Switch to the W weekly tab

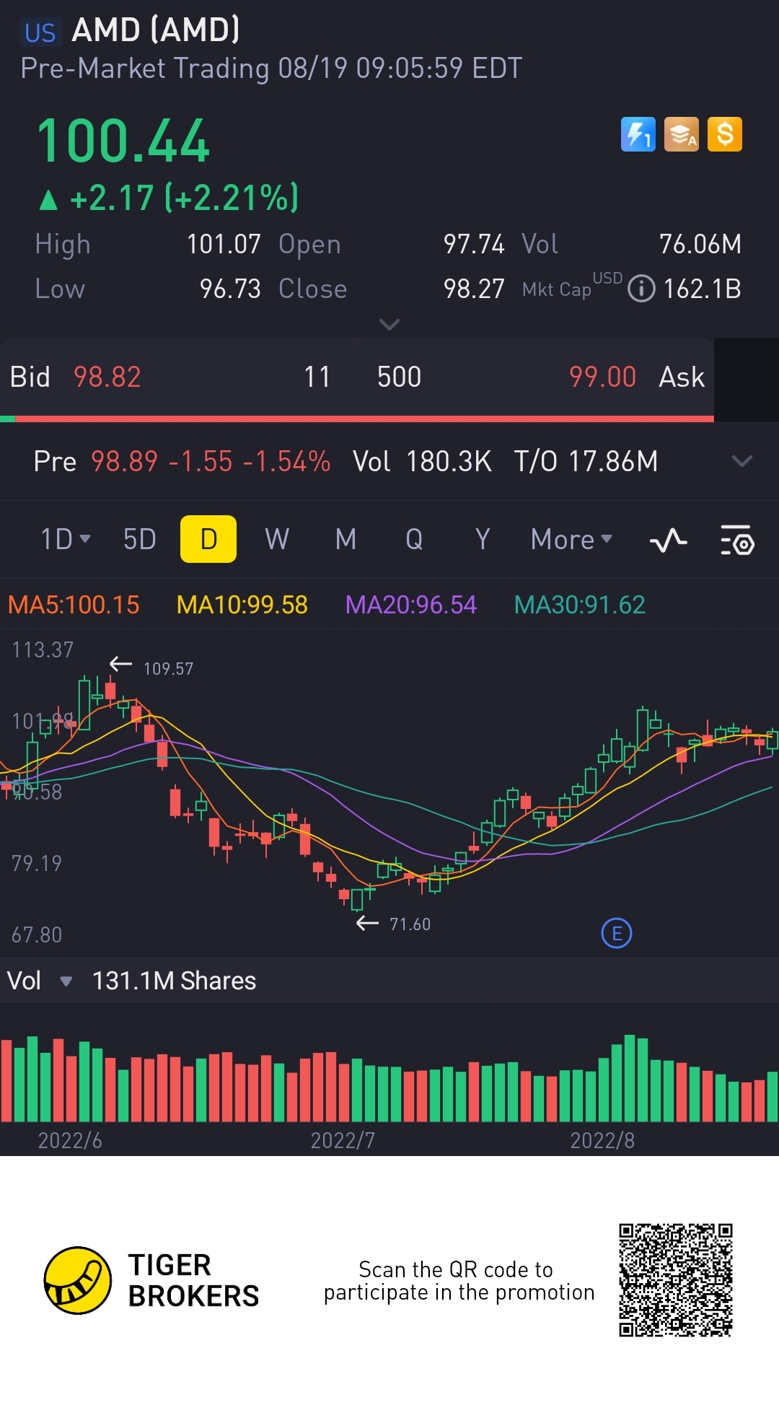[x=277, y=539]
